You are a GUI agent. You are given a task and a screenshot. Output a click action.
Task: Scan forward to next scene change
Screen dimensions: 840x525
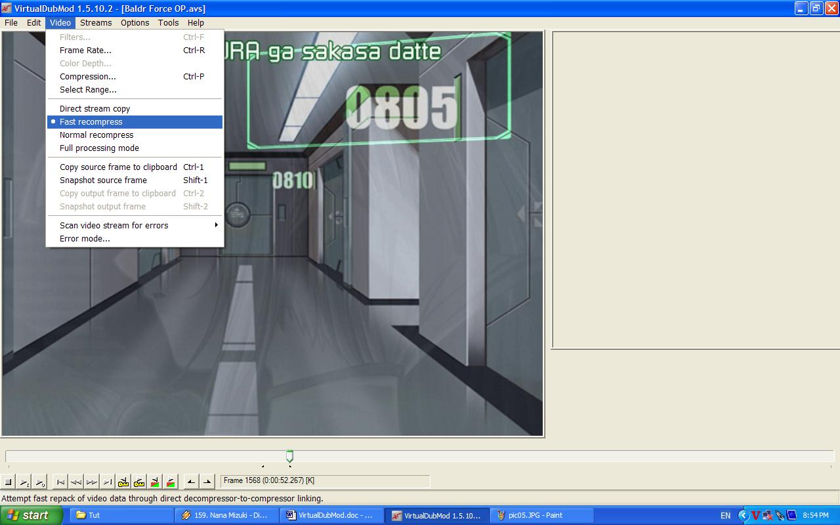tap(171, 482)
